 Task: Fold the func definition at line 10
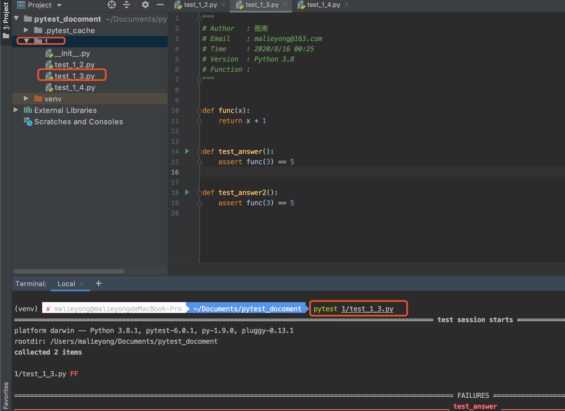[x=200, y=111]
